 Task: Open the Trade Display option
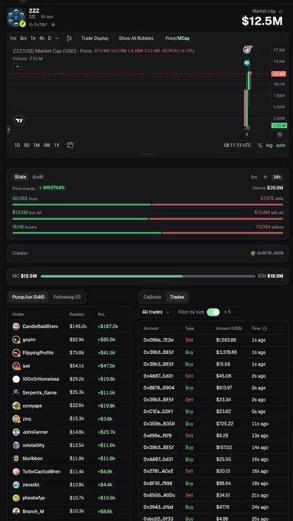[x=95, y=38]
